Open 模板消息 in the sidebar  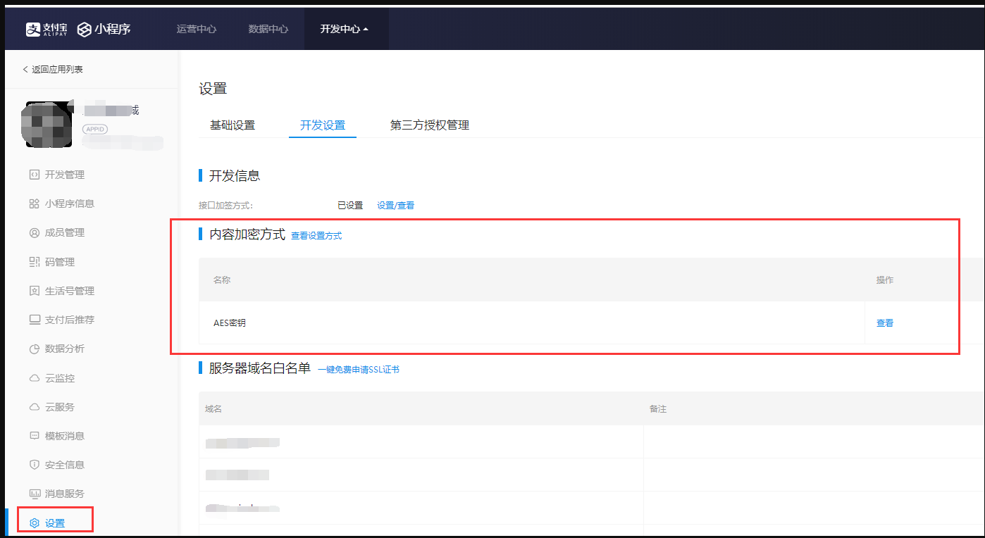pos(65,436)
